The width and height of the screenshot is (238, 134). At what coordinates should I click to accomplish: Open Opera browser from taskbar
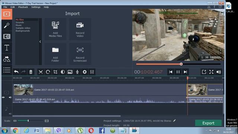pyautogui.click(x=91, y=131)
